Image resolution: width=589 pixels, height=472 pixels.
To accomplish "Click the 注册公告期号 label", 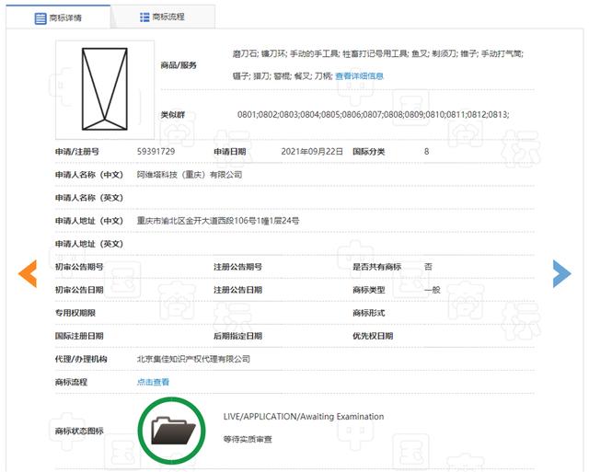I will (237, 267).
